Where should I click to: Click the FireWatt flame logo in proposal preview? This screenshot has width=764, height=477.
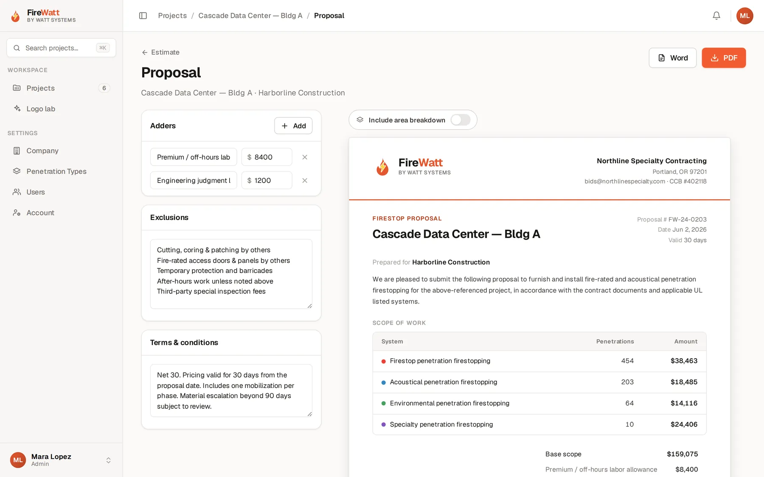pos(382,167)
